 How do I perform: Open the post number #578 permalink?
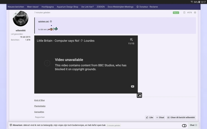[x=189, y=12]
